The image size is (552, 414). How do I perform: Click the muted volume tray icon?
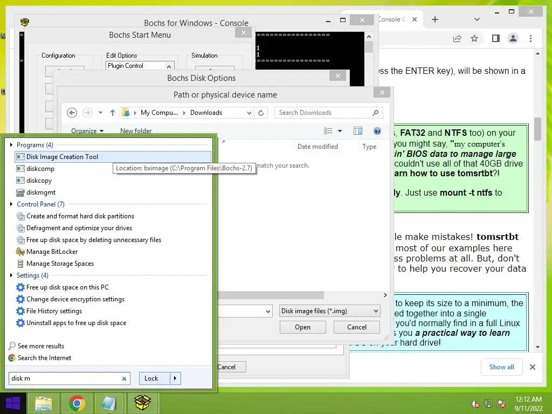475,404
